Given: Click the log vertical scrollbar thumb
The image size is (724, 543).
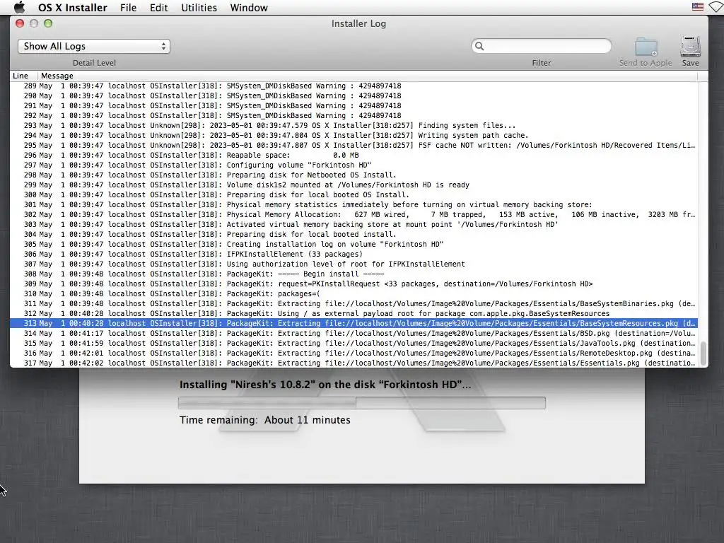Looking at the screenshot, I should 703,353.
